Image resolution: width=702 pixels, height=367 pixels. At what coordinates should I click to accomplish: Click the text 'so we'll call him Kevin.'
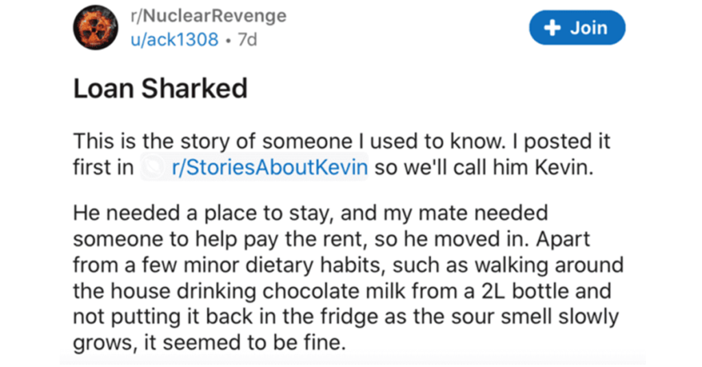(x=484, y=167)
